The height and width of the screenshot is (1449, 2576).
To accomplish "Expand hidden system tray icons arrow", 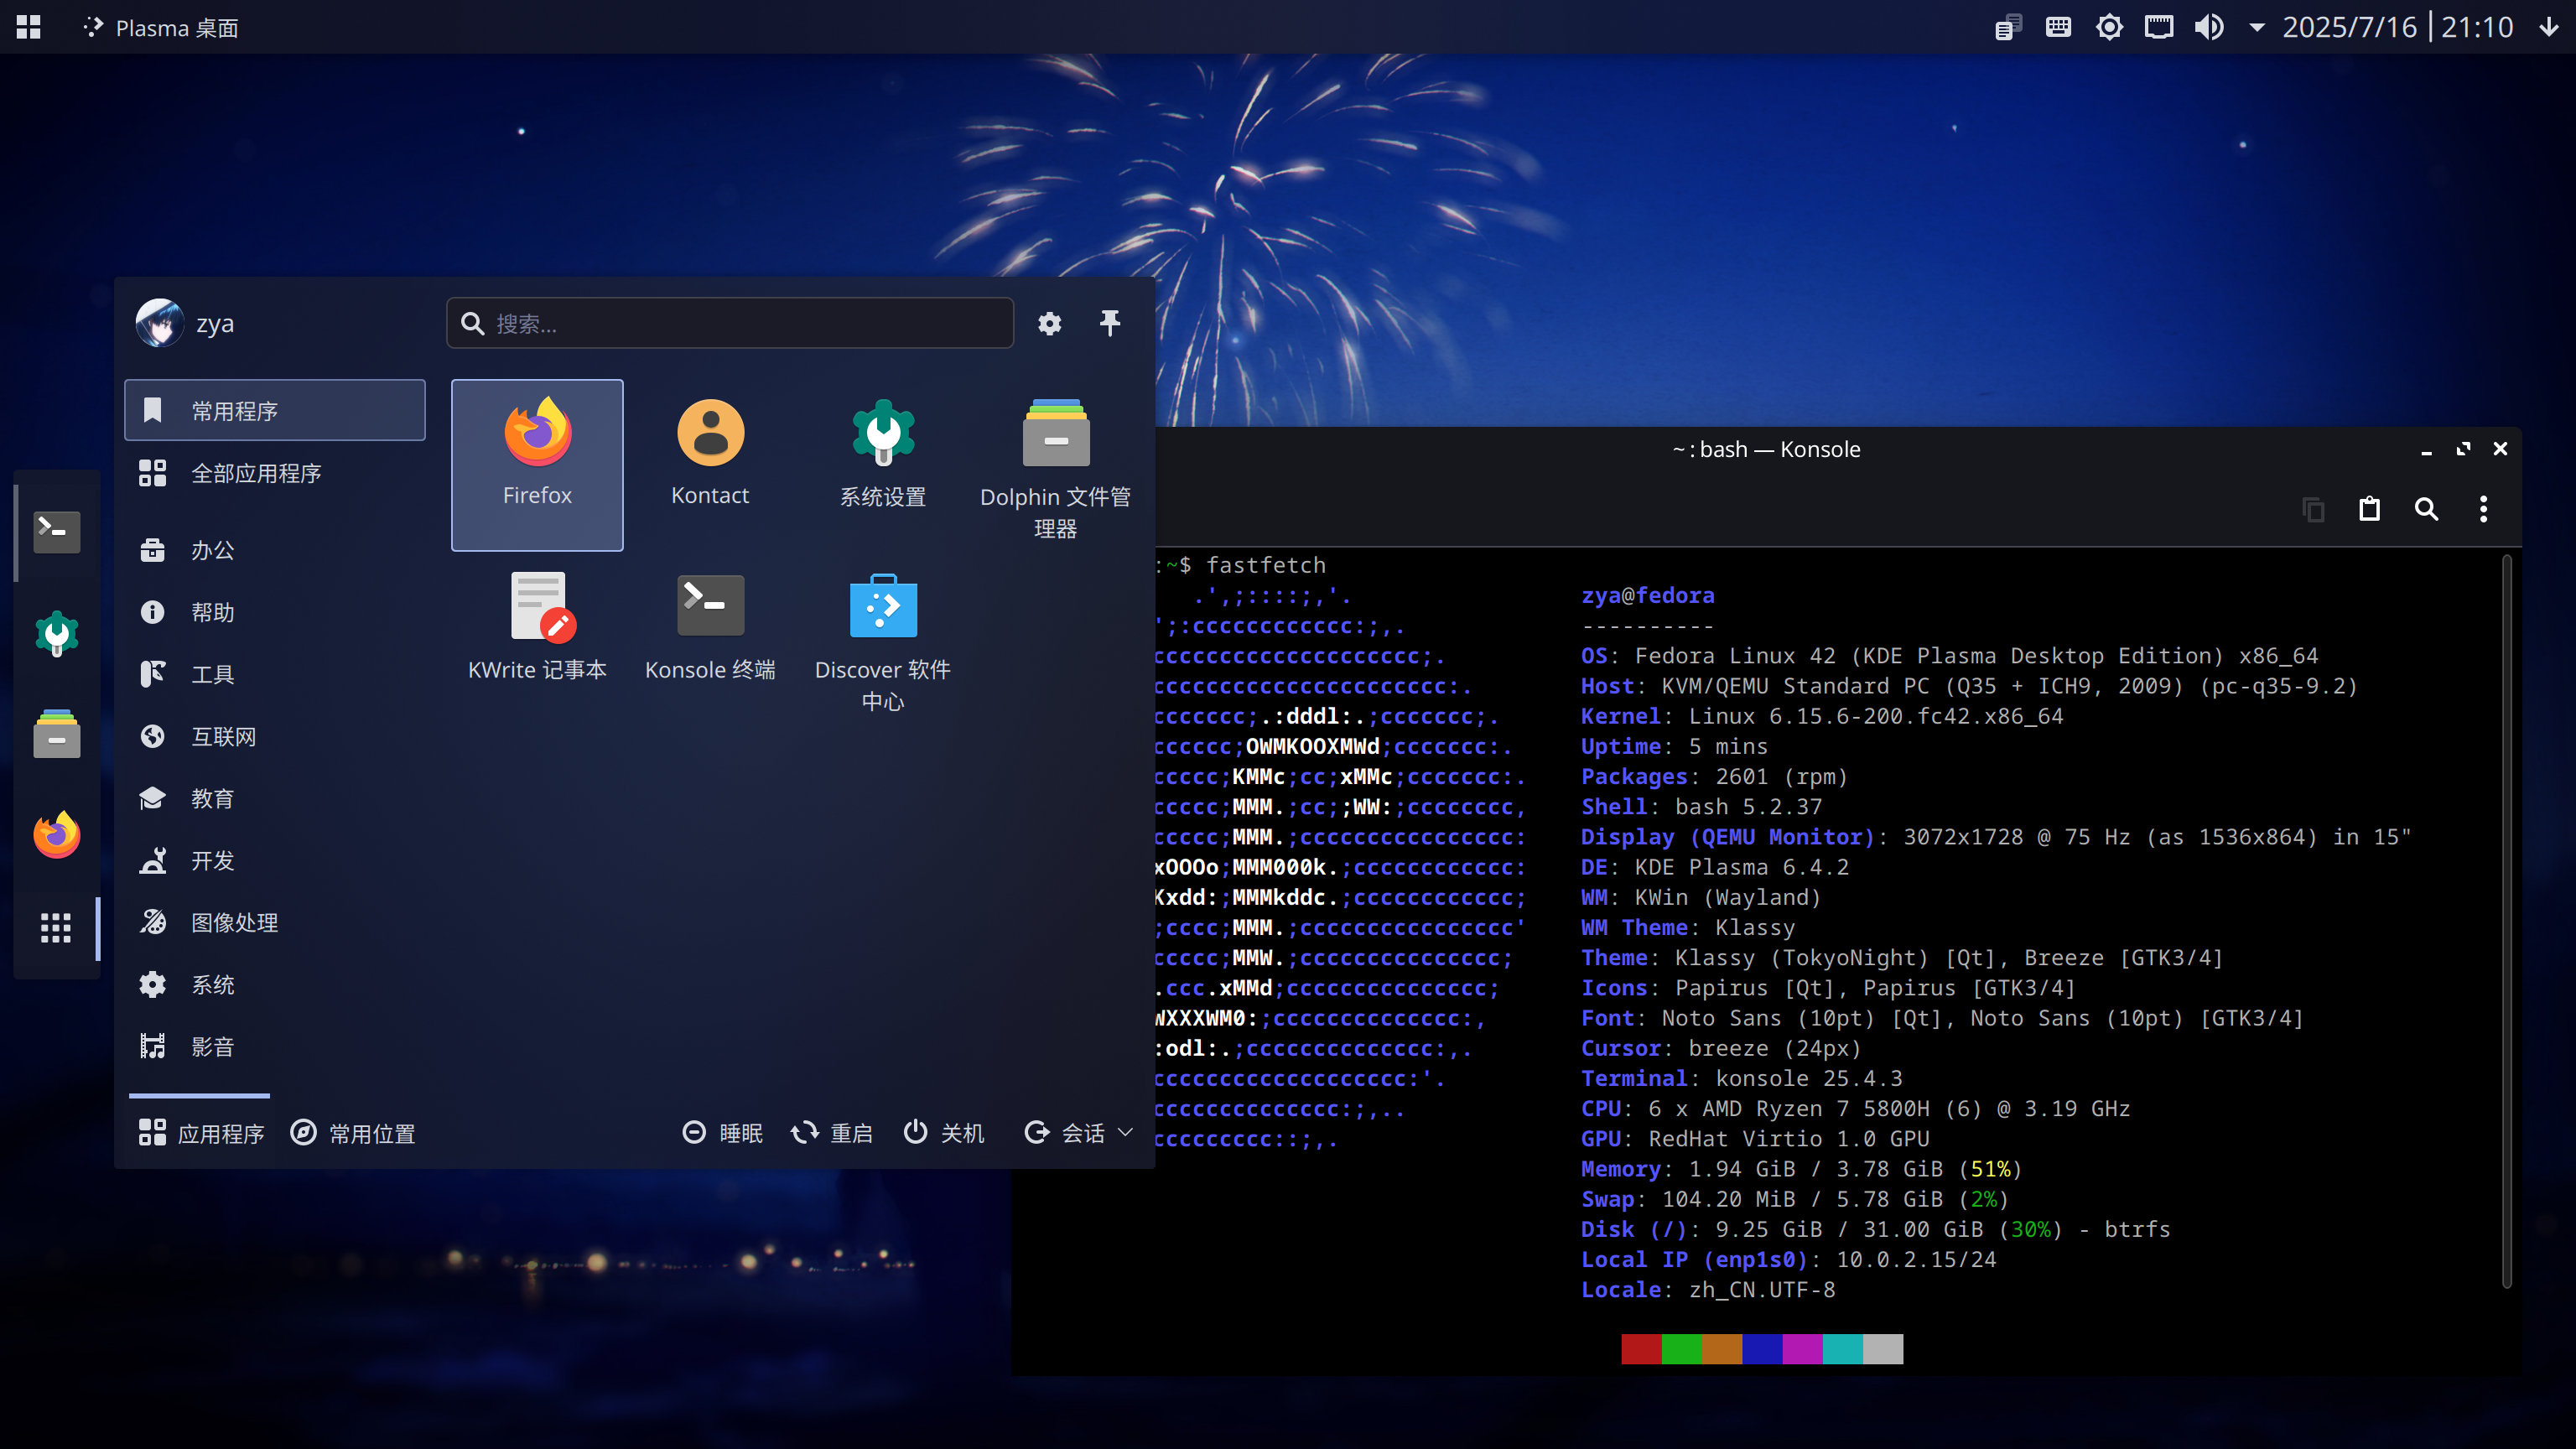I will click(2256, 27).
